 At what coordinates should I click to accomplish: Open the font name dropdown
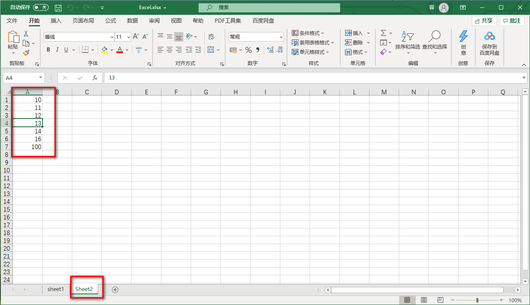[x=111, y=37]
